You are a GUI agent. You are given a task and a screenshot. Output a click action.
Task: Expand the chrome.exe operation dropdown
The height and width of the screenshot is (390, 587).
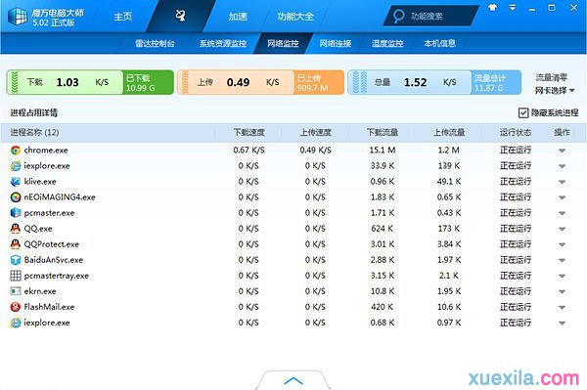[562, 151]
